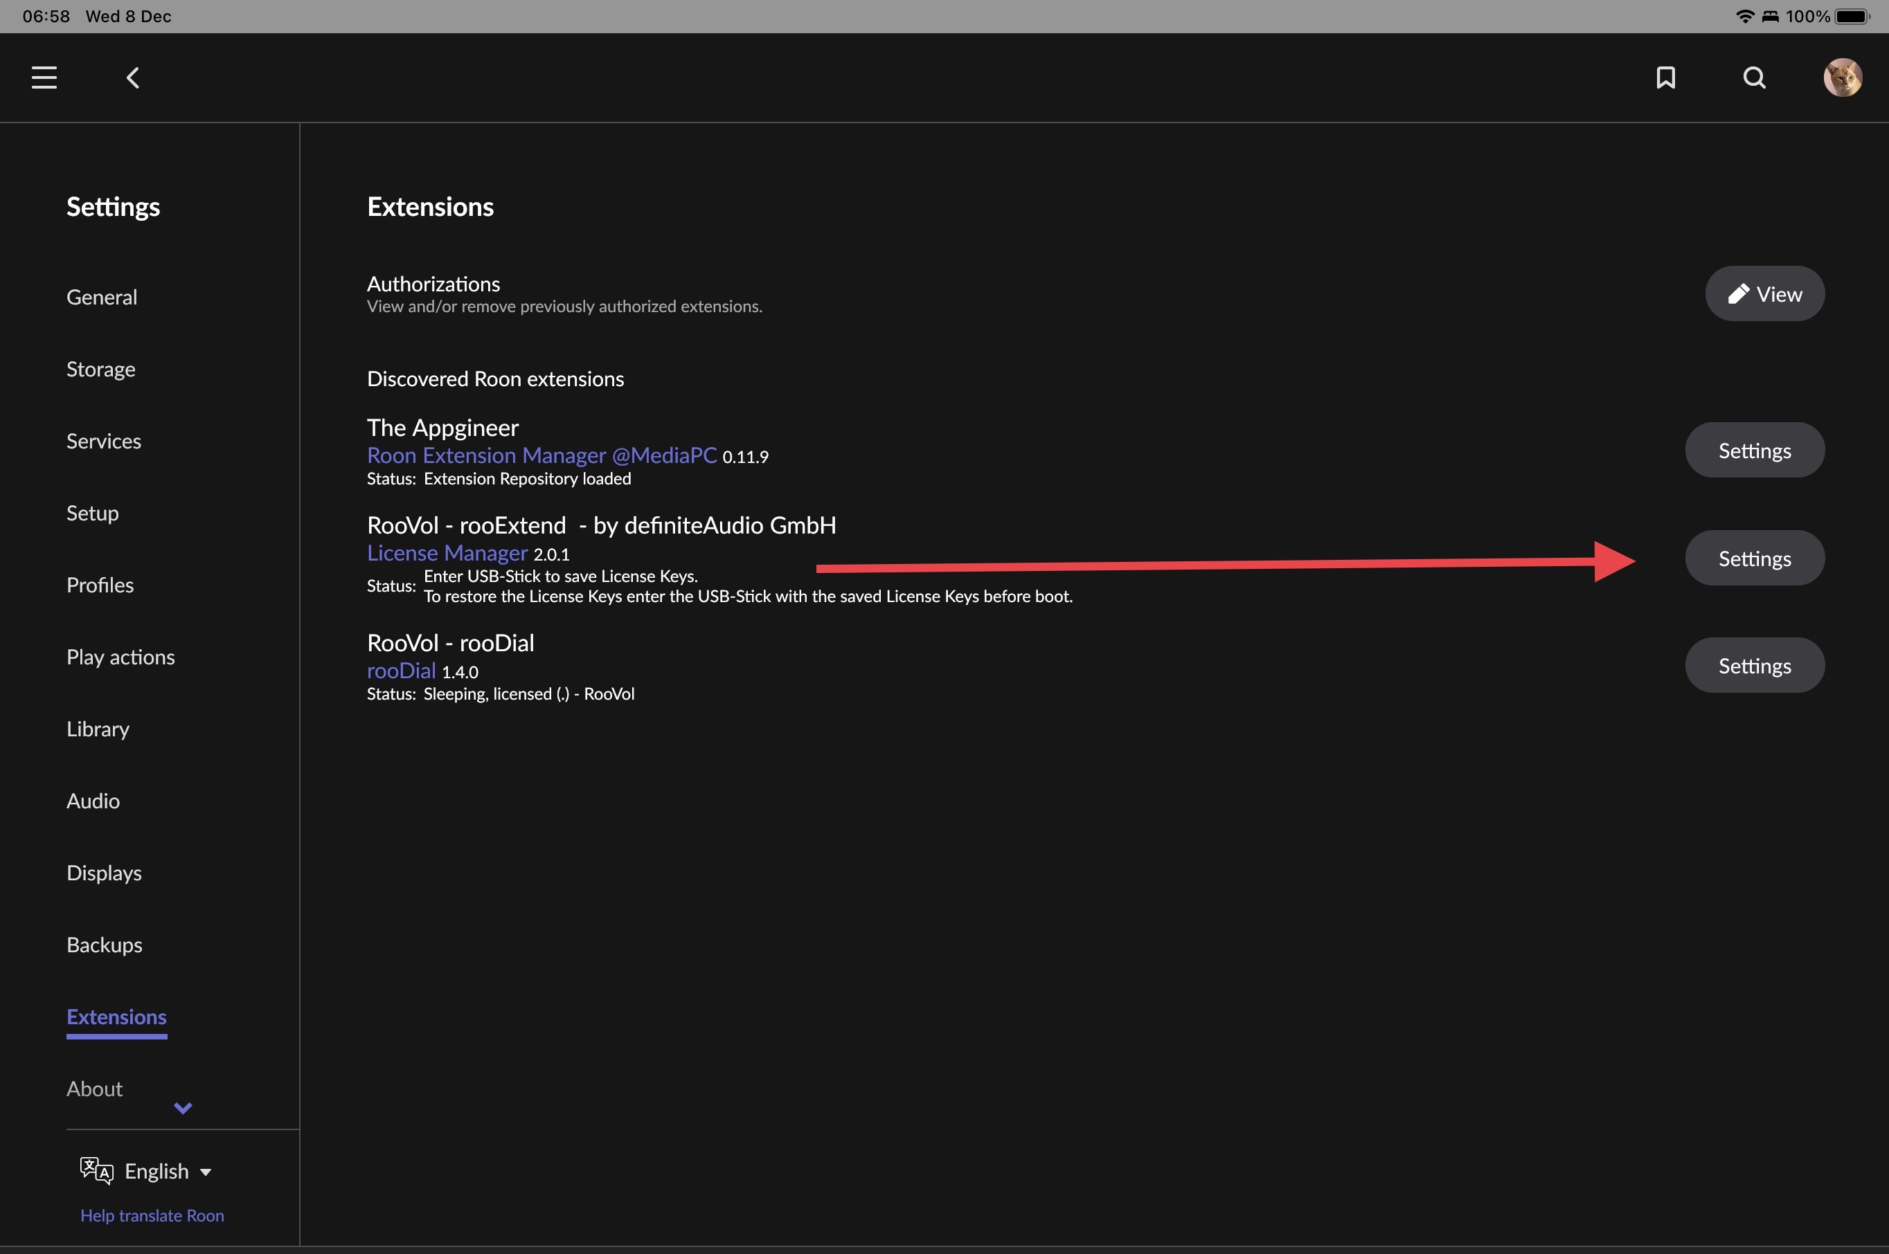Image resolution: width=1889 pixels, height=1254 pixels.
Task: Open the bookmarks icon
Action: tap(1666, 78)
